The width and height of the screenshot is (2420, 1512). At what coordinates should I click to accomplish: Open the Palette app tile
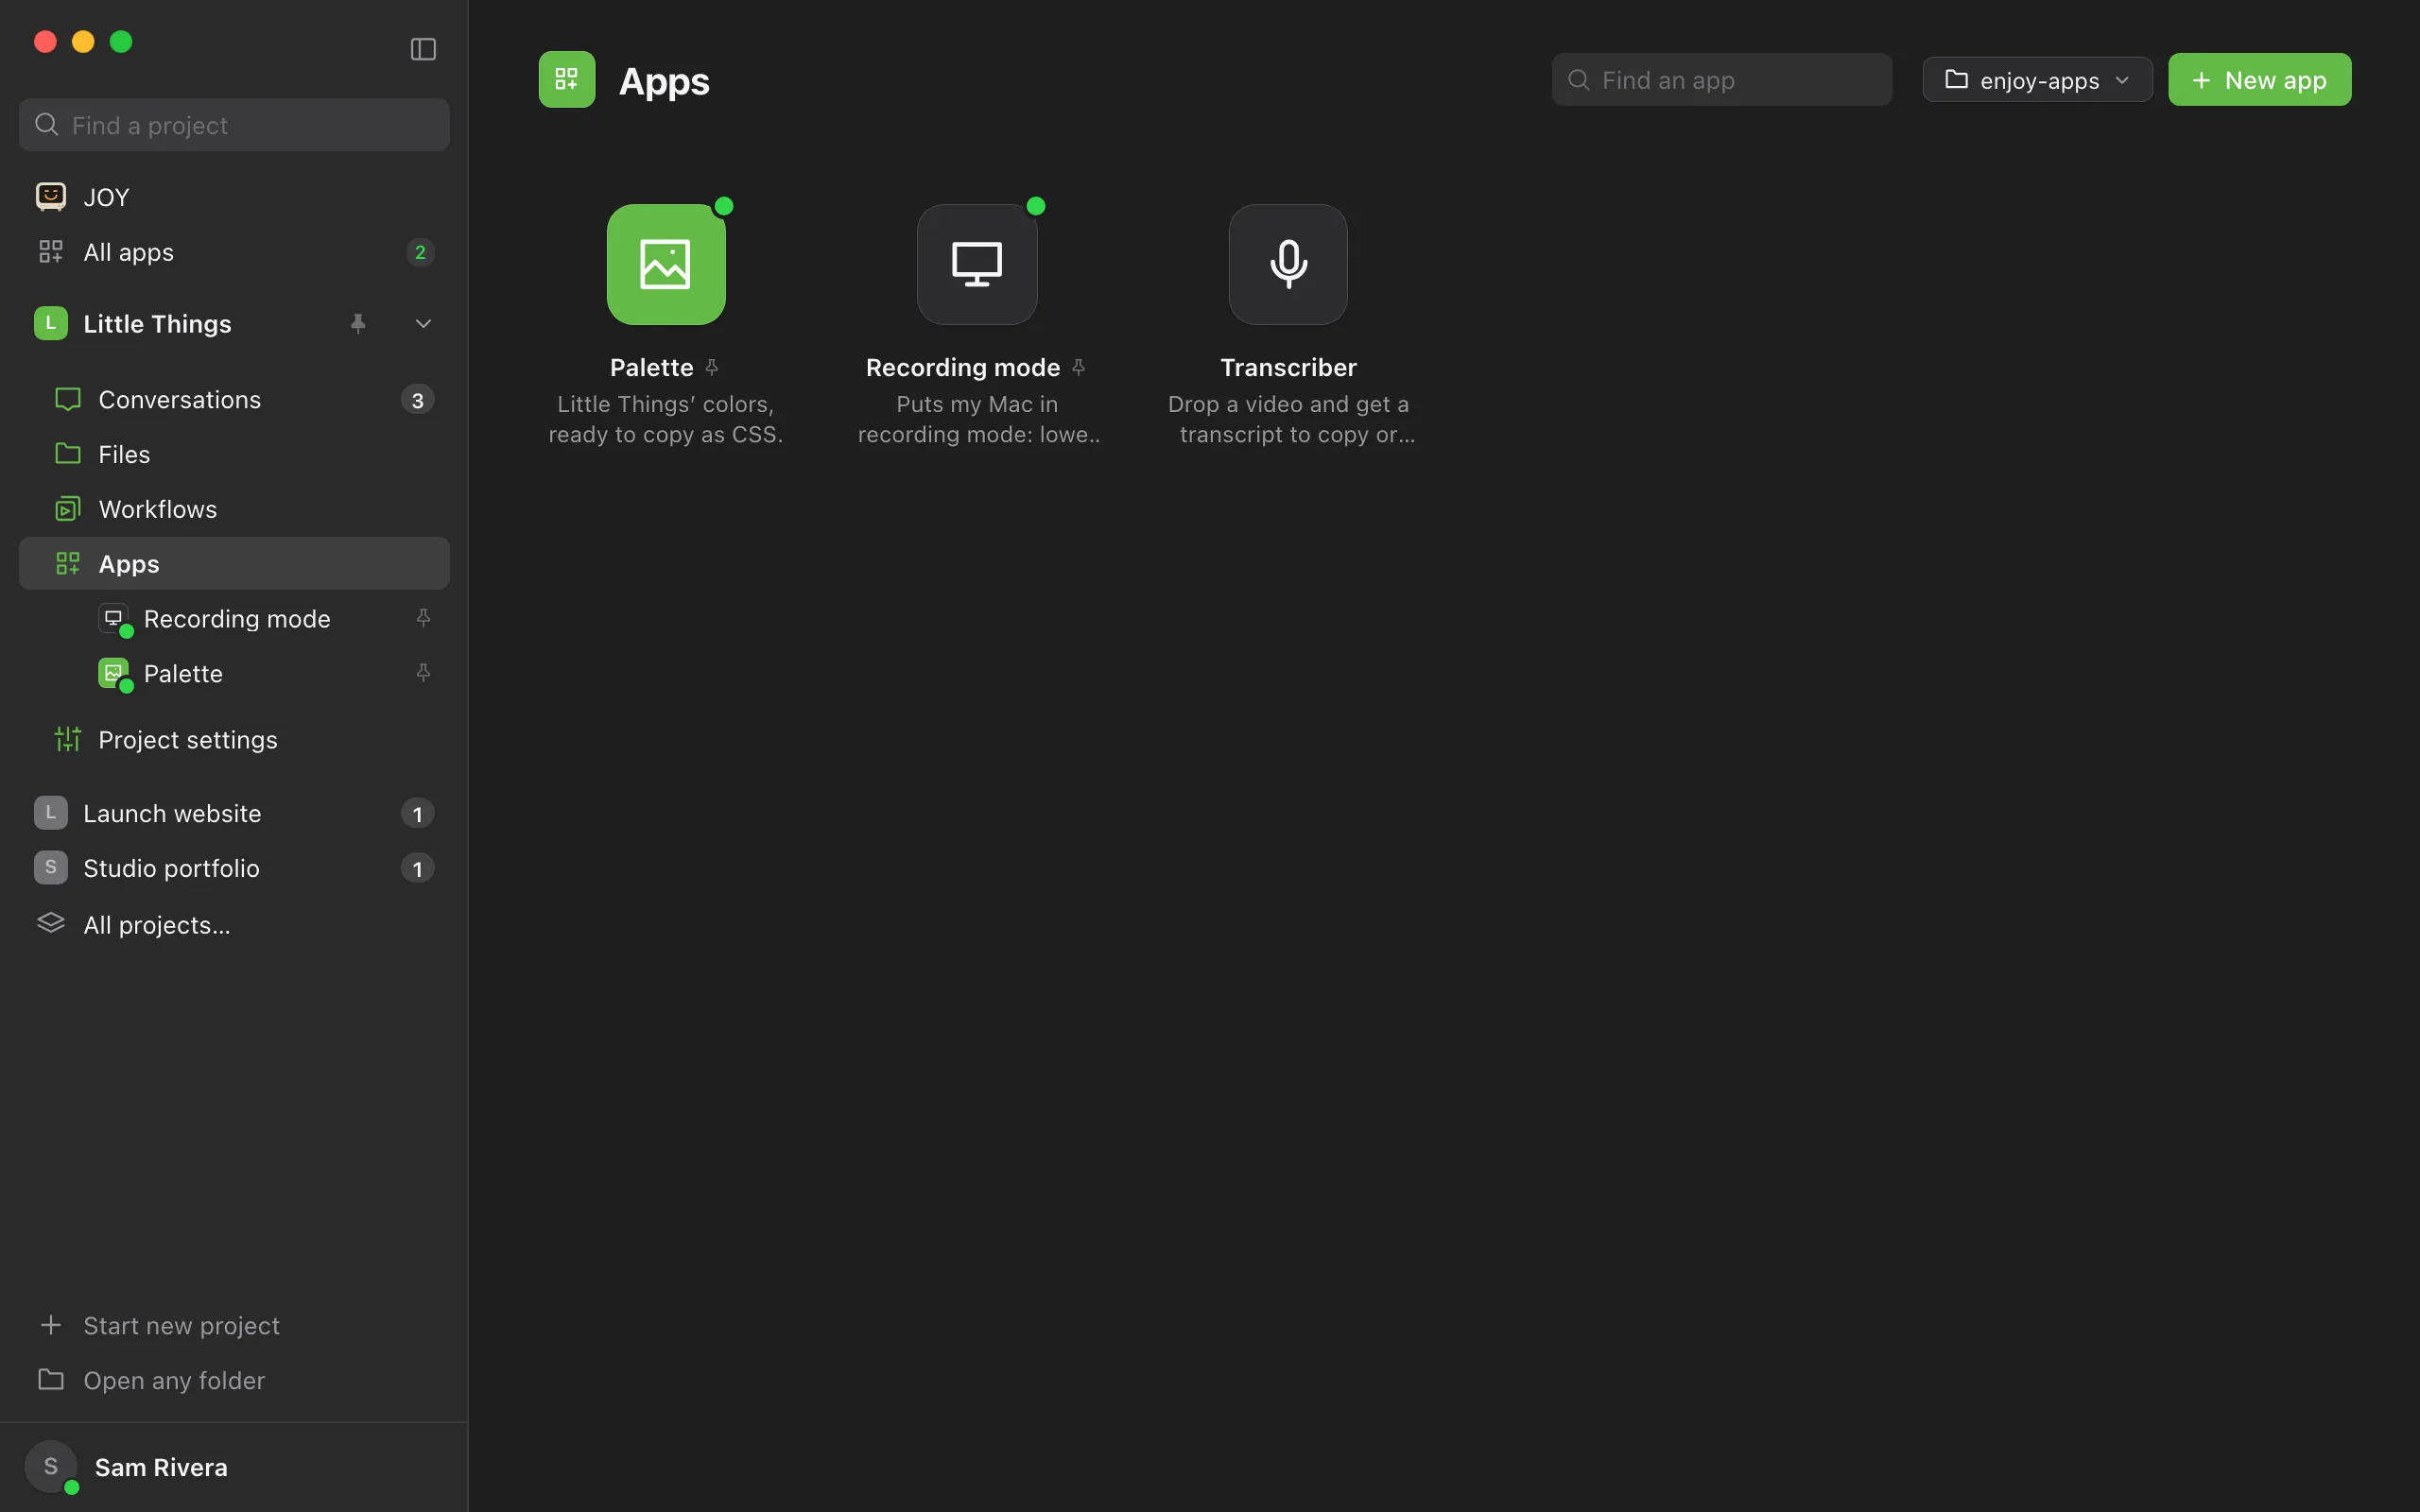tap(666, 264)
